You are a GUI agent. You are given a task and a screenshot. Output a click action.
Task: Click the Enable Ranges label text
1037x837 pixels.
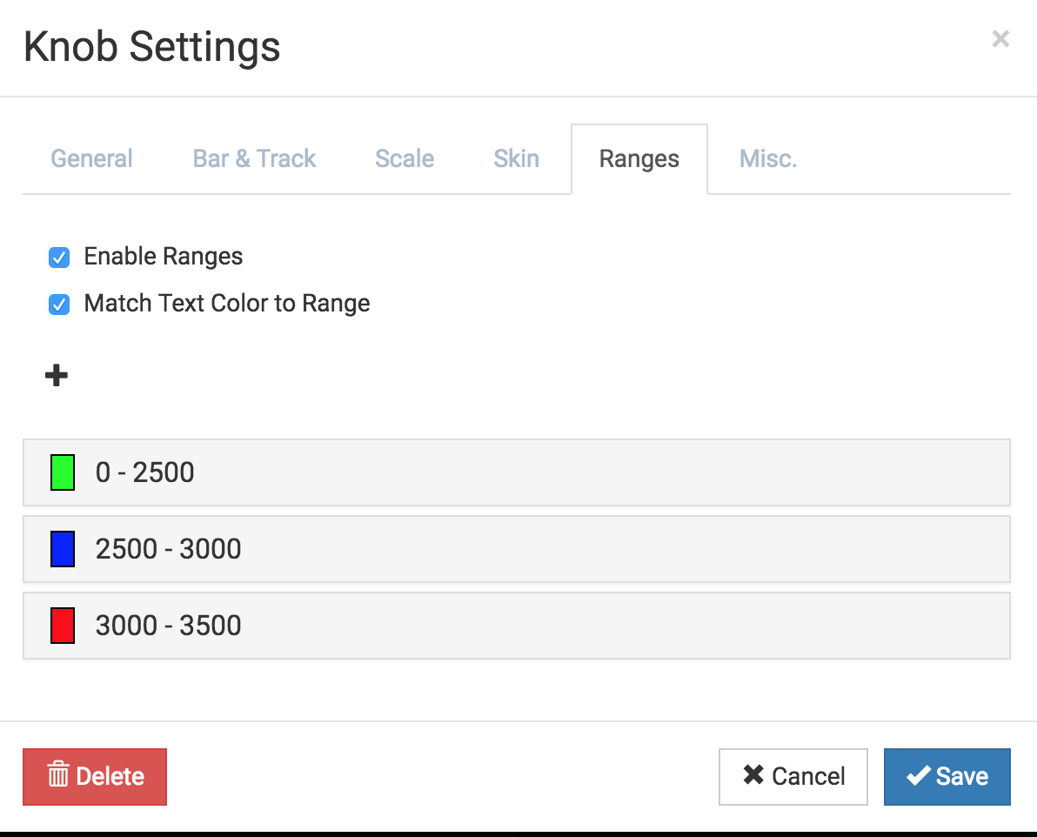(163, 257)
